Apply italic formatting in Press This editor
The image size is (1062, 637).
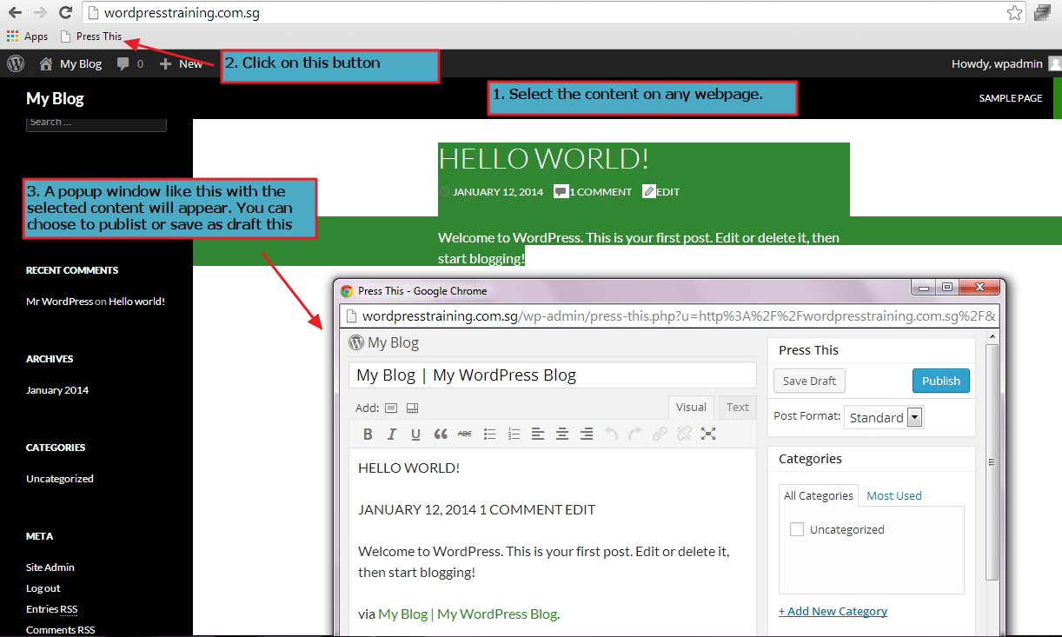coord(392,434)
